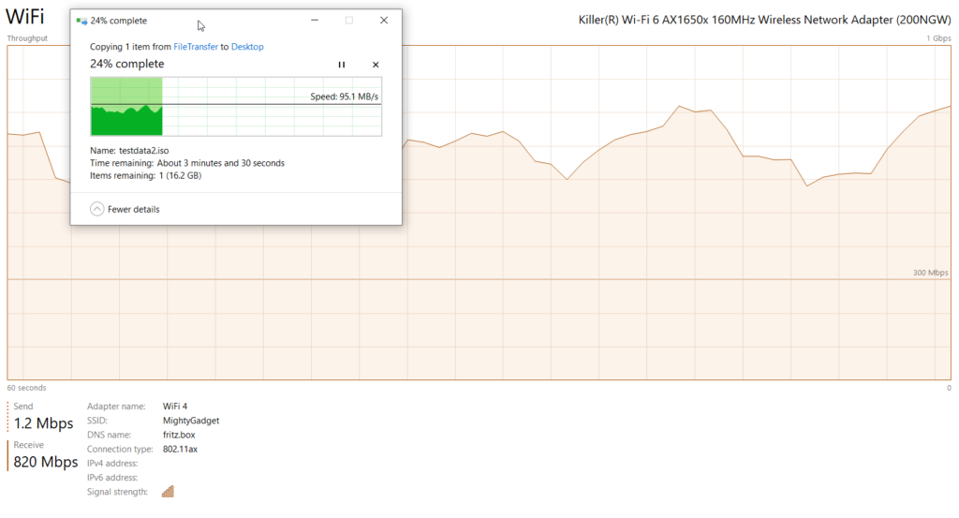Screen dimensions: 959x518
Task: Click the large WiFi heading
Action: click(x=24, y=18)
